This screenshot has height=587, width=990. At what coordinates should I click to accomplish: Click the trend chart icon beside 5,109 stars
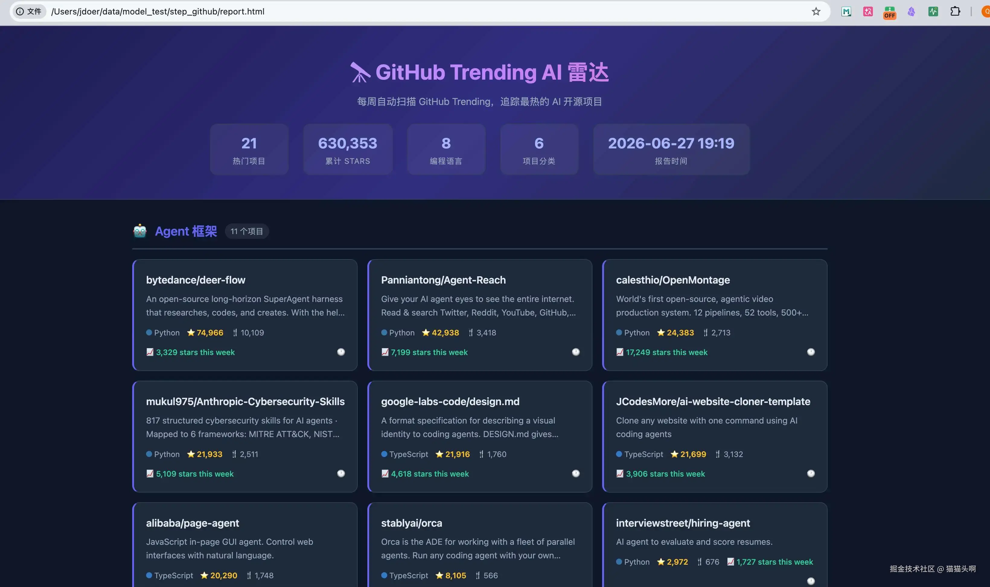click(150, 474)
